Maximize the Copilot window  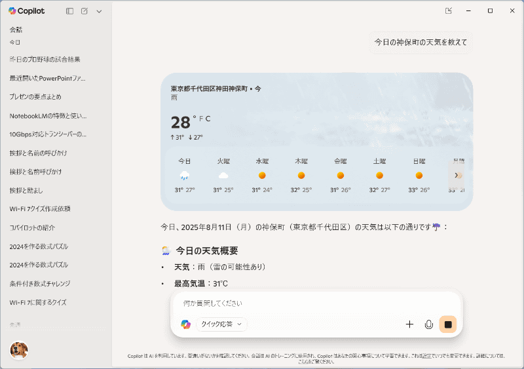pyautogui.click(x=490, y=10)
